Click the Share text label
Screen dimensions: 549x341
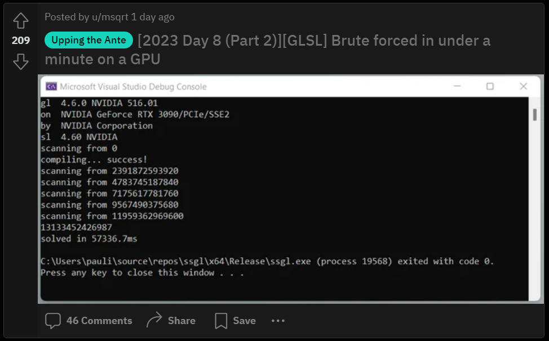[x=181, y=321]
